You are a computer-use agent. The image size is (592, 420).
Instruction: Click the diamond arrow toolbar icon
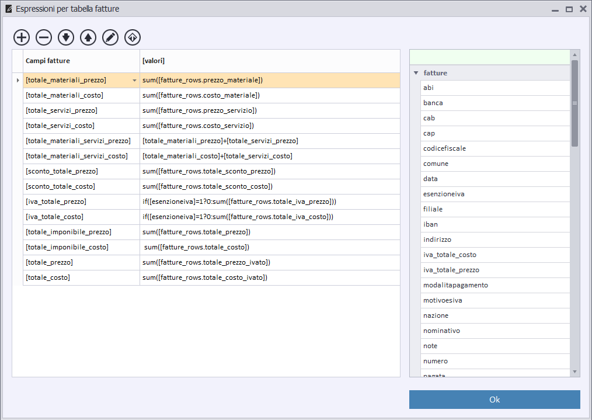(133, 37)
